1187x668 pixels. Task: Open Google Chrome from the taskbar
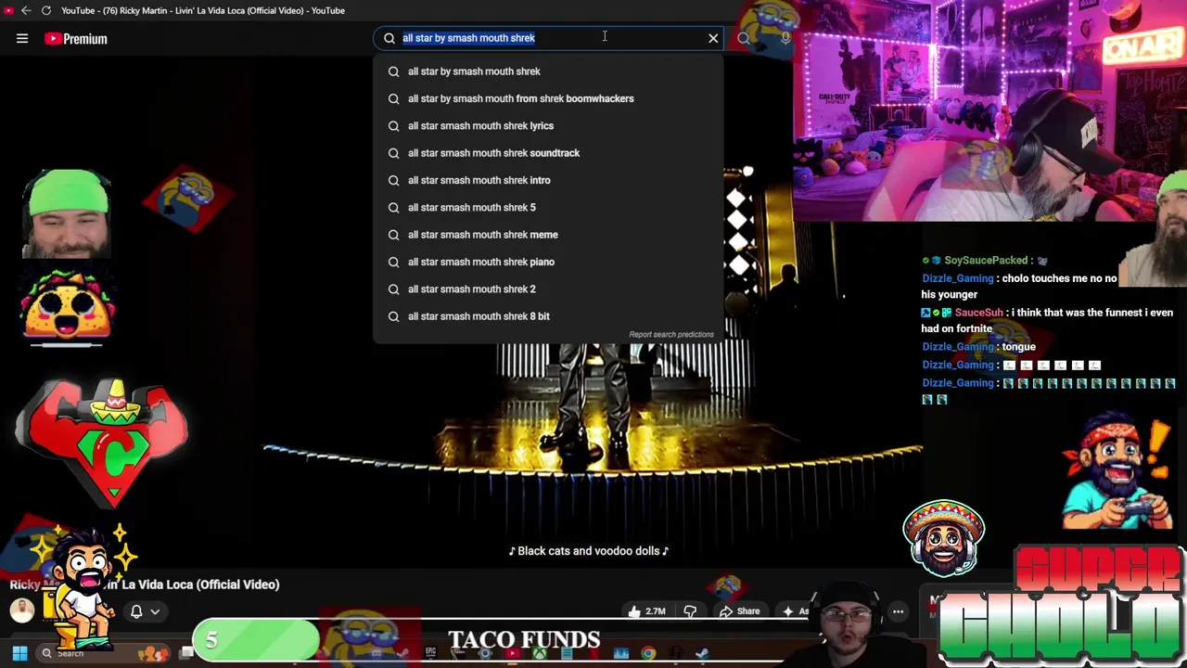tap(648, 653)
